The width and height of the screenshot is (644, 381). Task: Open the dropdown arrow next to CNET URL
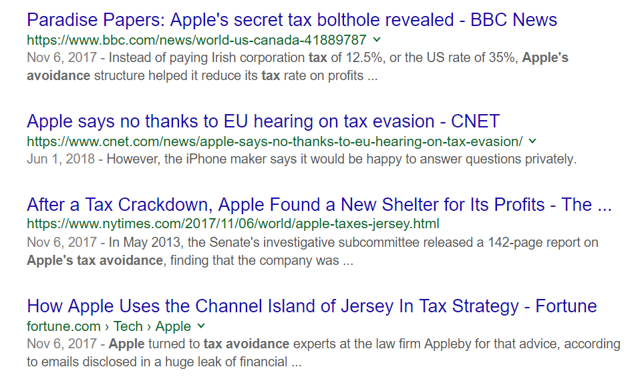click(532, 141)
